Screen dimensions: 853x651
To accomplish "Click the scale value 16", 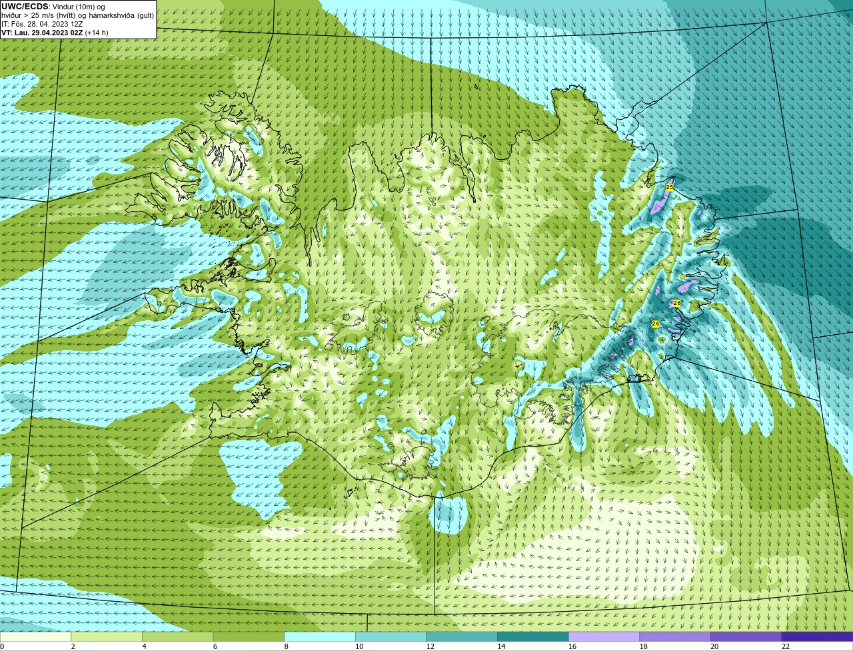I will 572,646.
